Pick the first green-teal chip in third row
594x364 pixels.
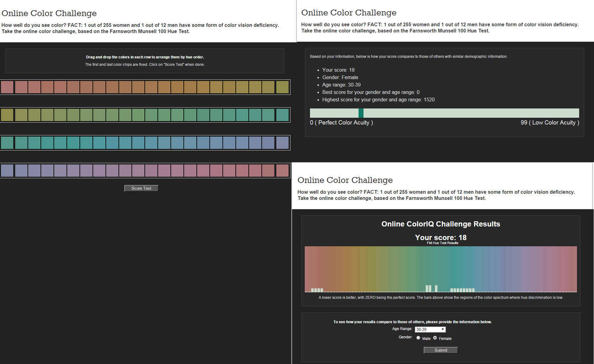click(7, 143)
